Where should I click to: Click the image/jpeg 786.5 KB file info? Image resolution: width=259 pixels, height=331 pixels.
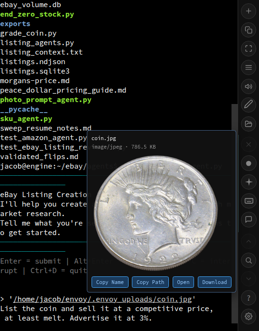[x=124, y=147]
